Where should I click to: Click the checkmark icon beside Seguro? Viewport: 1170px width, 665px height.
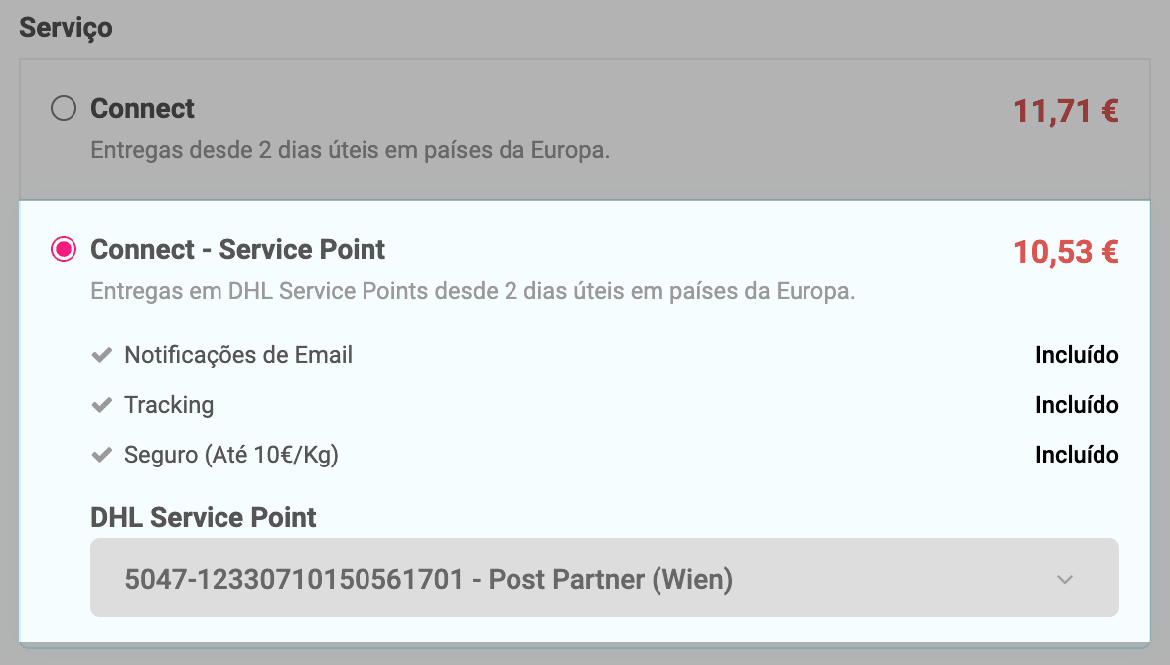tap(101, 455)
